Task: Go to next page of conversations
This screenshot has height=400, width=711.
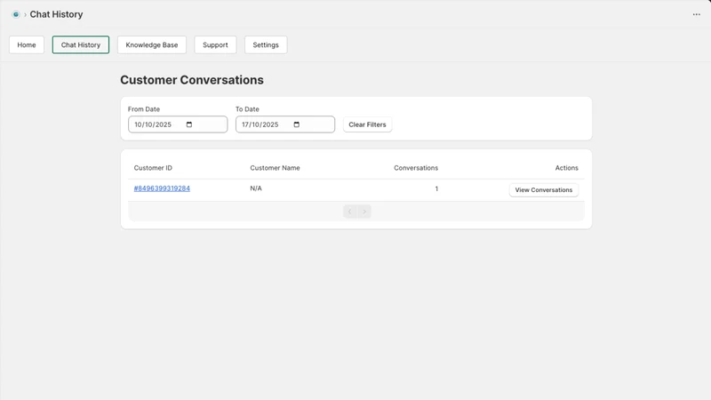Action: tap(364, 212)
